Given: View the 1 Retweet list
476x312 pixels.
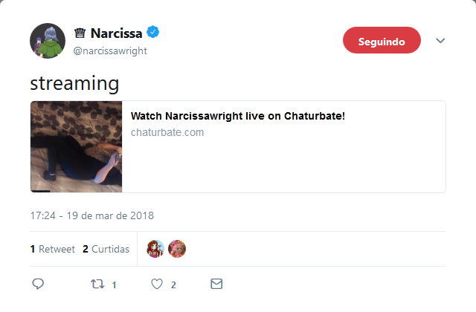Looking at the screenshot, I should [x=53, y=250].
